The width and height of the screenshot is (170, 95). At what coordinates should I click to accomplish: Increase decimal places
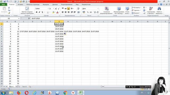[x=95, y=12]
